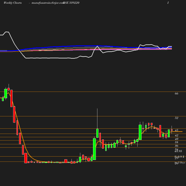186x186 pixels.
Task: Click the 36 price level label
Action: (176, 146)
